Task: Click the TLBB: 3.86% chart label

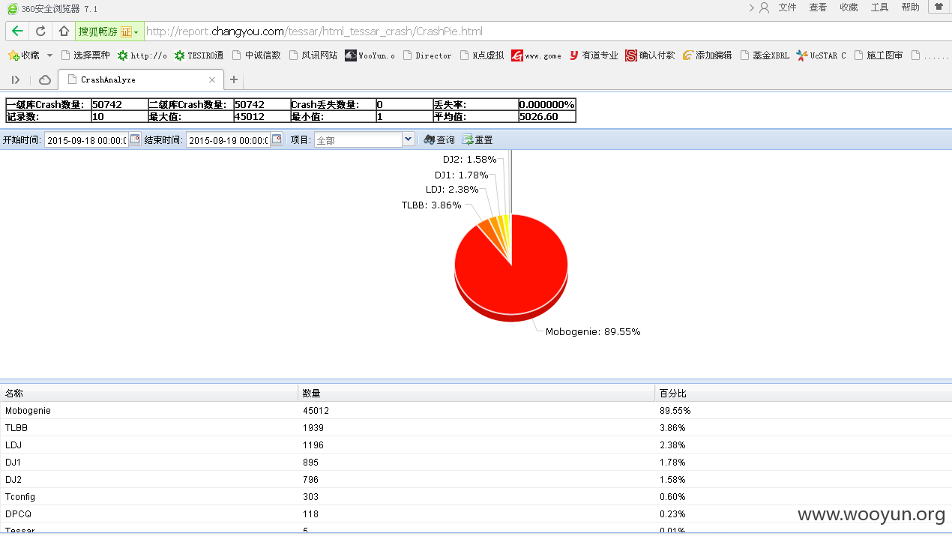Action: coord(431,205)
